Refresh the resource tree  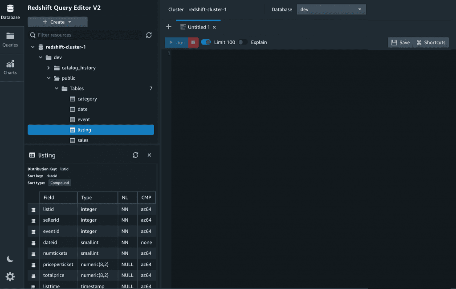click(149, 35)
